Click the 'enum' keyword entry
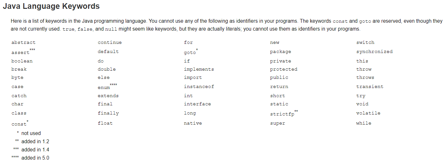This screenshot has width=446, height=164. pyautogui.click(x=104, y=88)
